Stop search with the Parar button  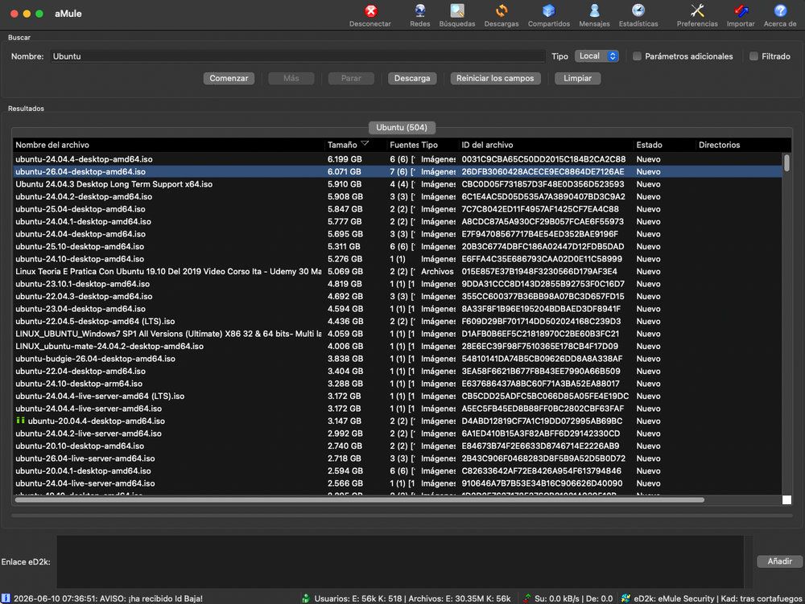point(351,79)
